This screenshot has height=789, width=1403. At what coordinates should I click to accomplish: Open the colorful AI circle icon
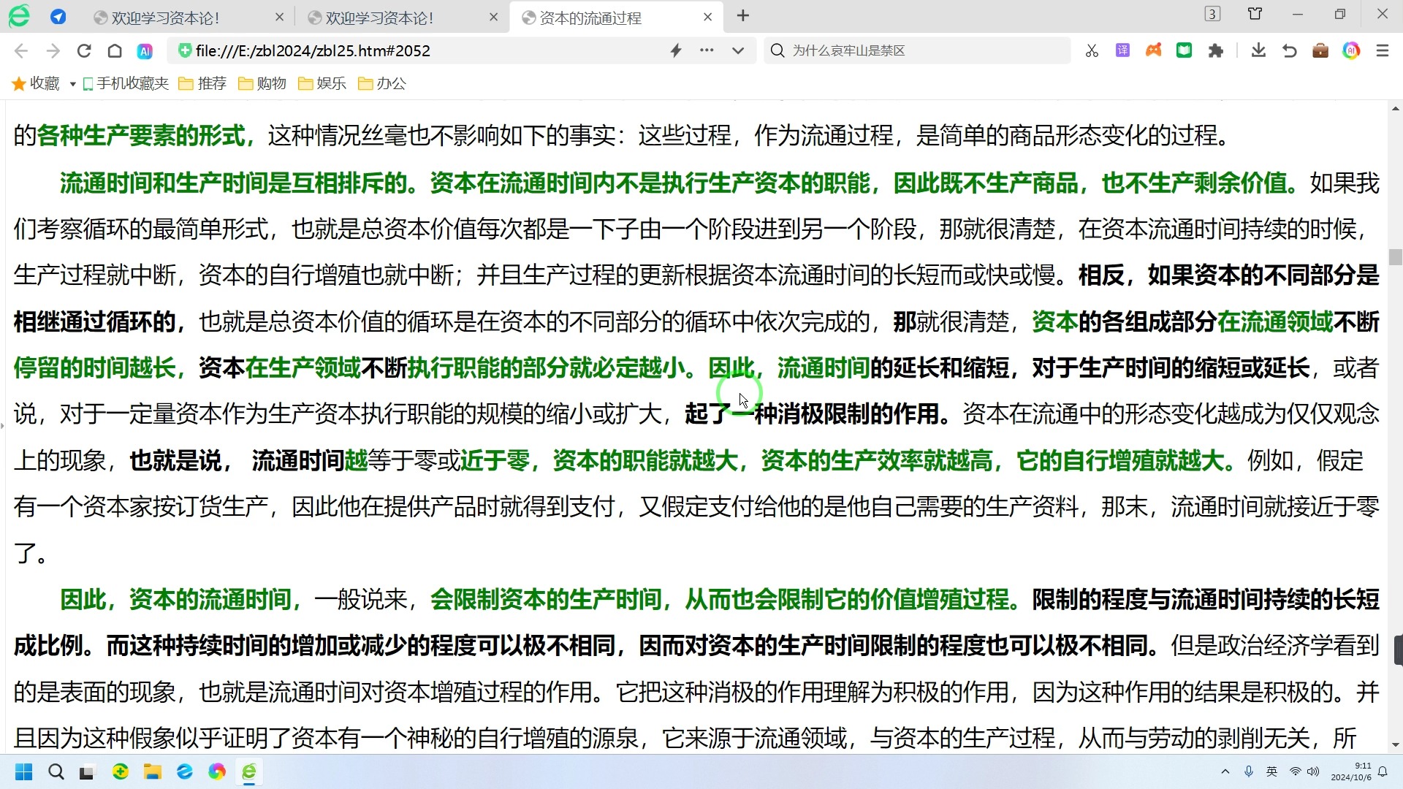(x=1351, y=50)
